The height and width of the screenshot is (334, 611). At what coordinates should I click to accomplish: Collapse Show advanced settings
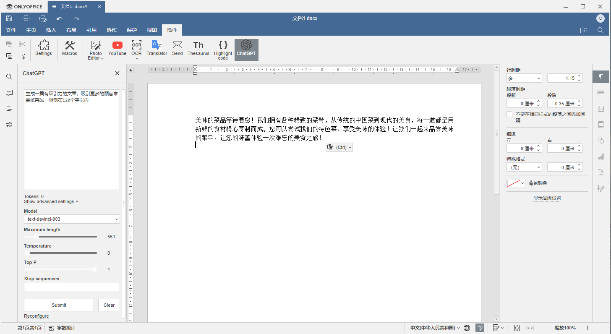(51, 201)
